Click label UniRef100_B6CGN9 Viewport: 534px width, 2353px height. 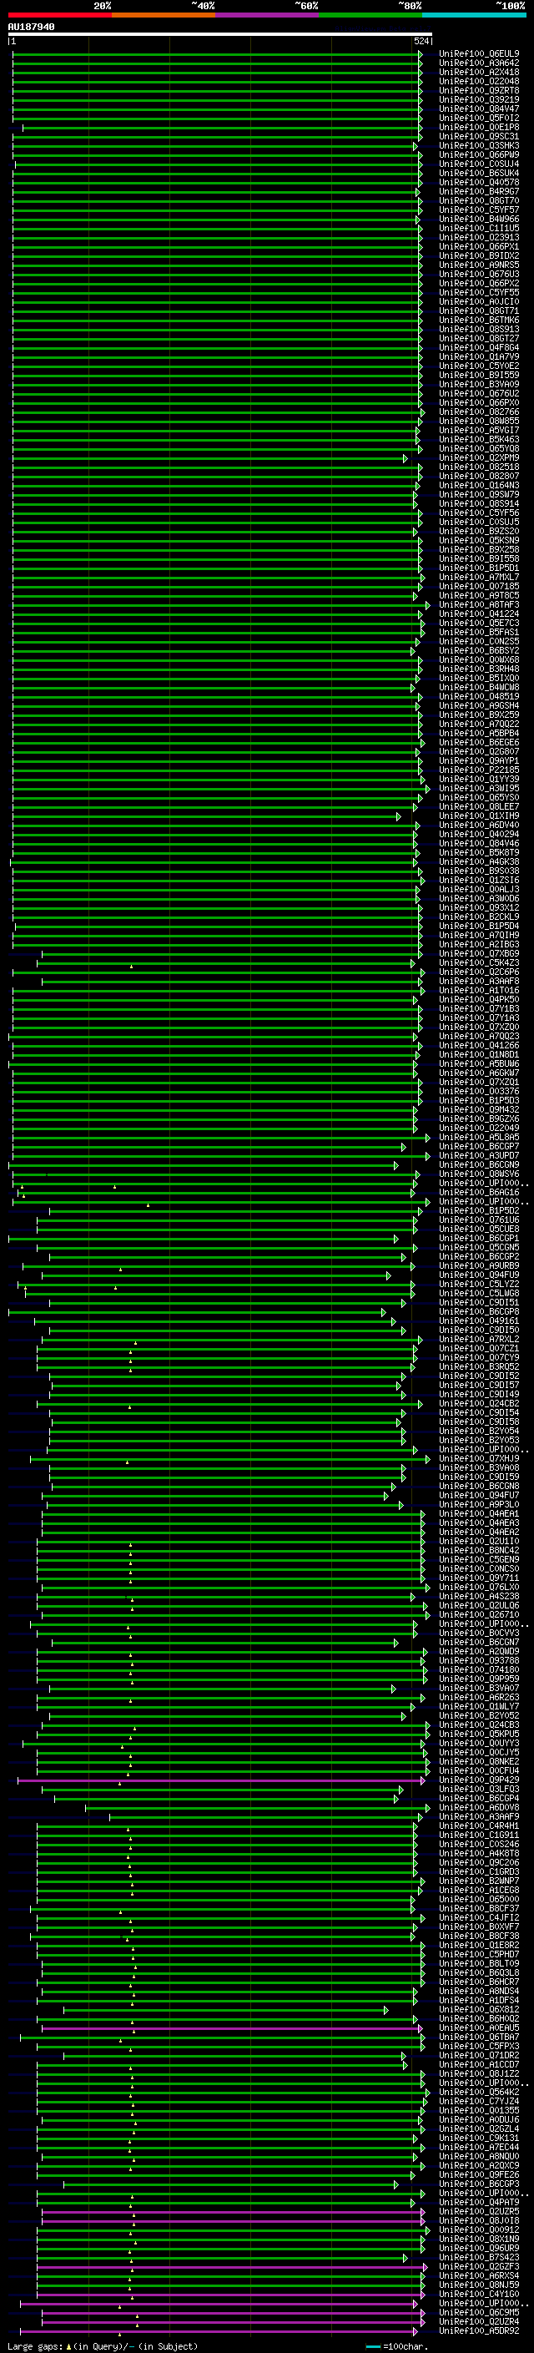(x=479, y=1164)
